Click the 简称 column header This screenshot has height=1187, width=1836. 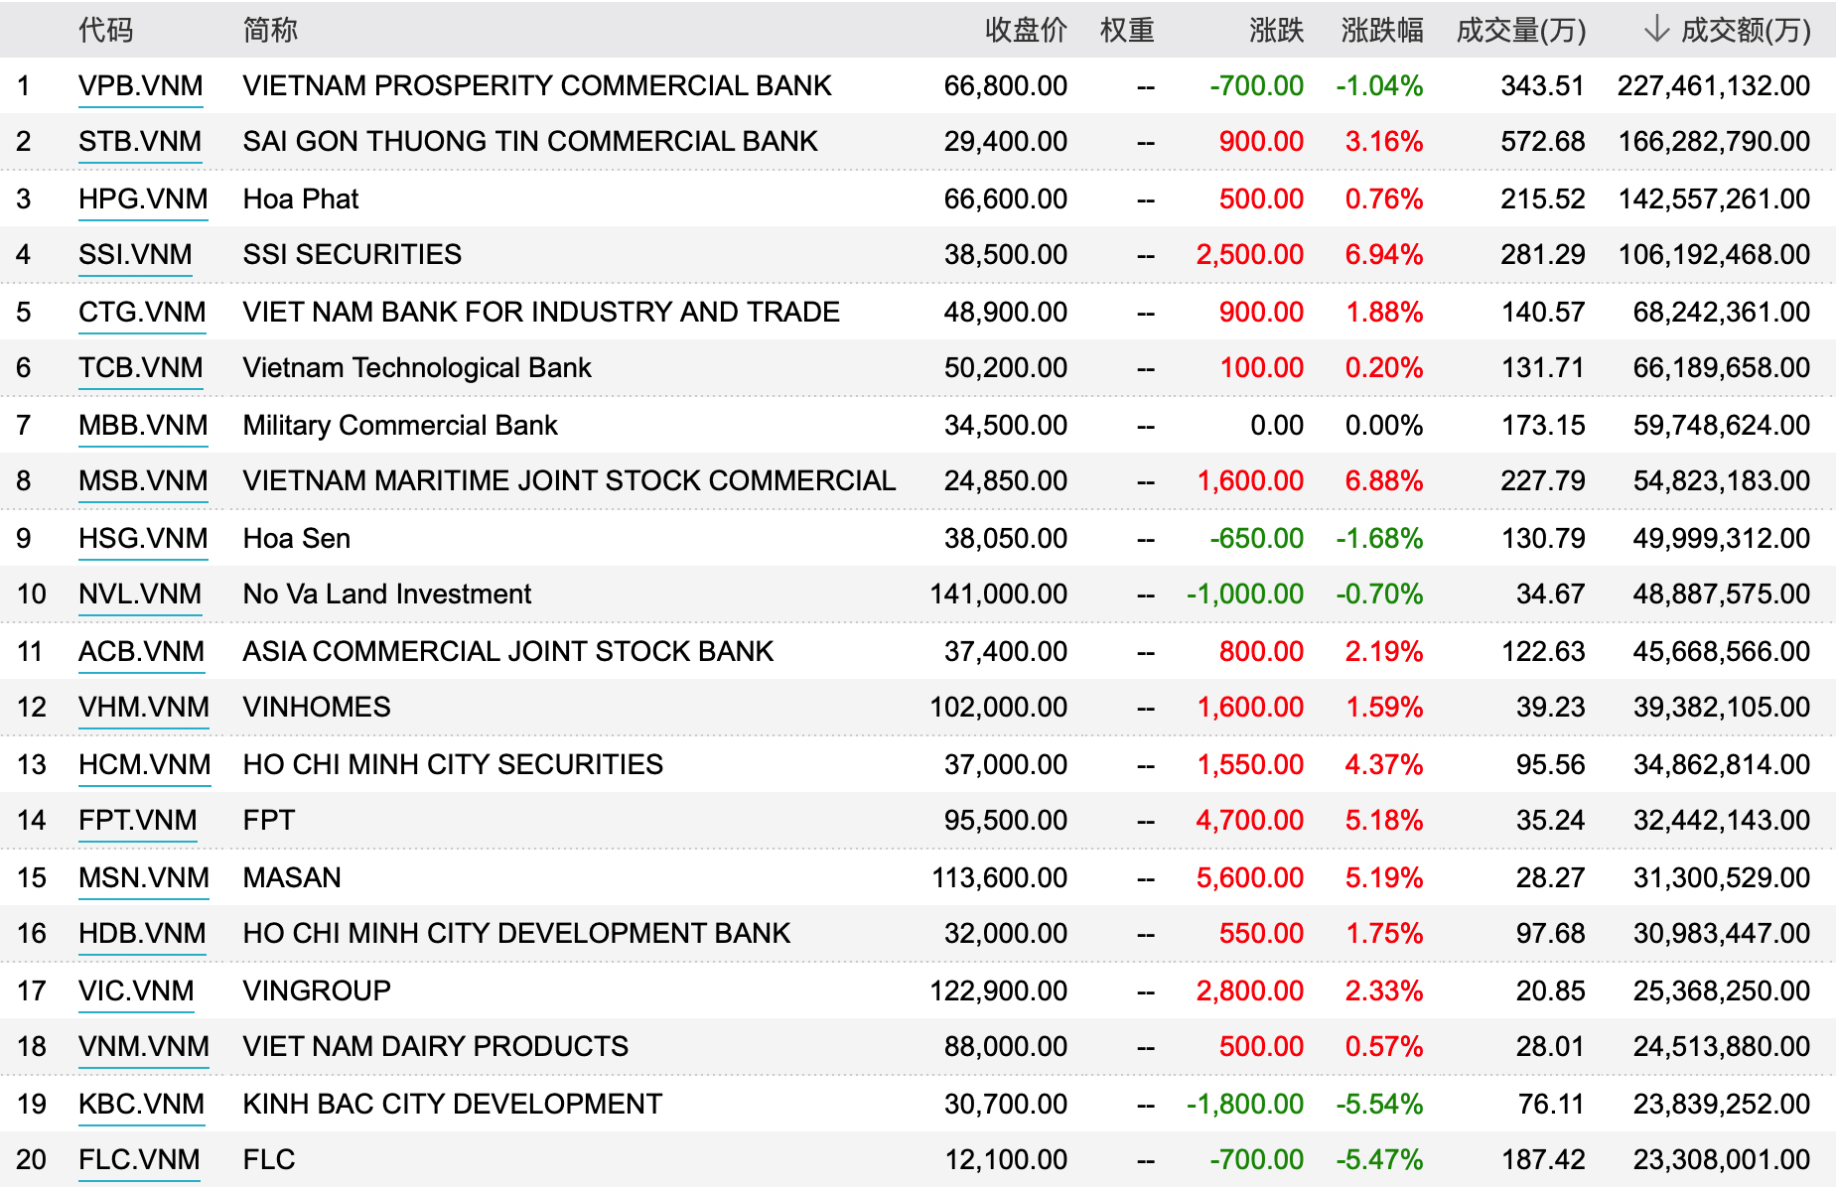point(270,30)
